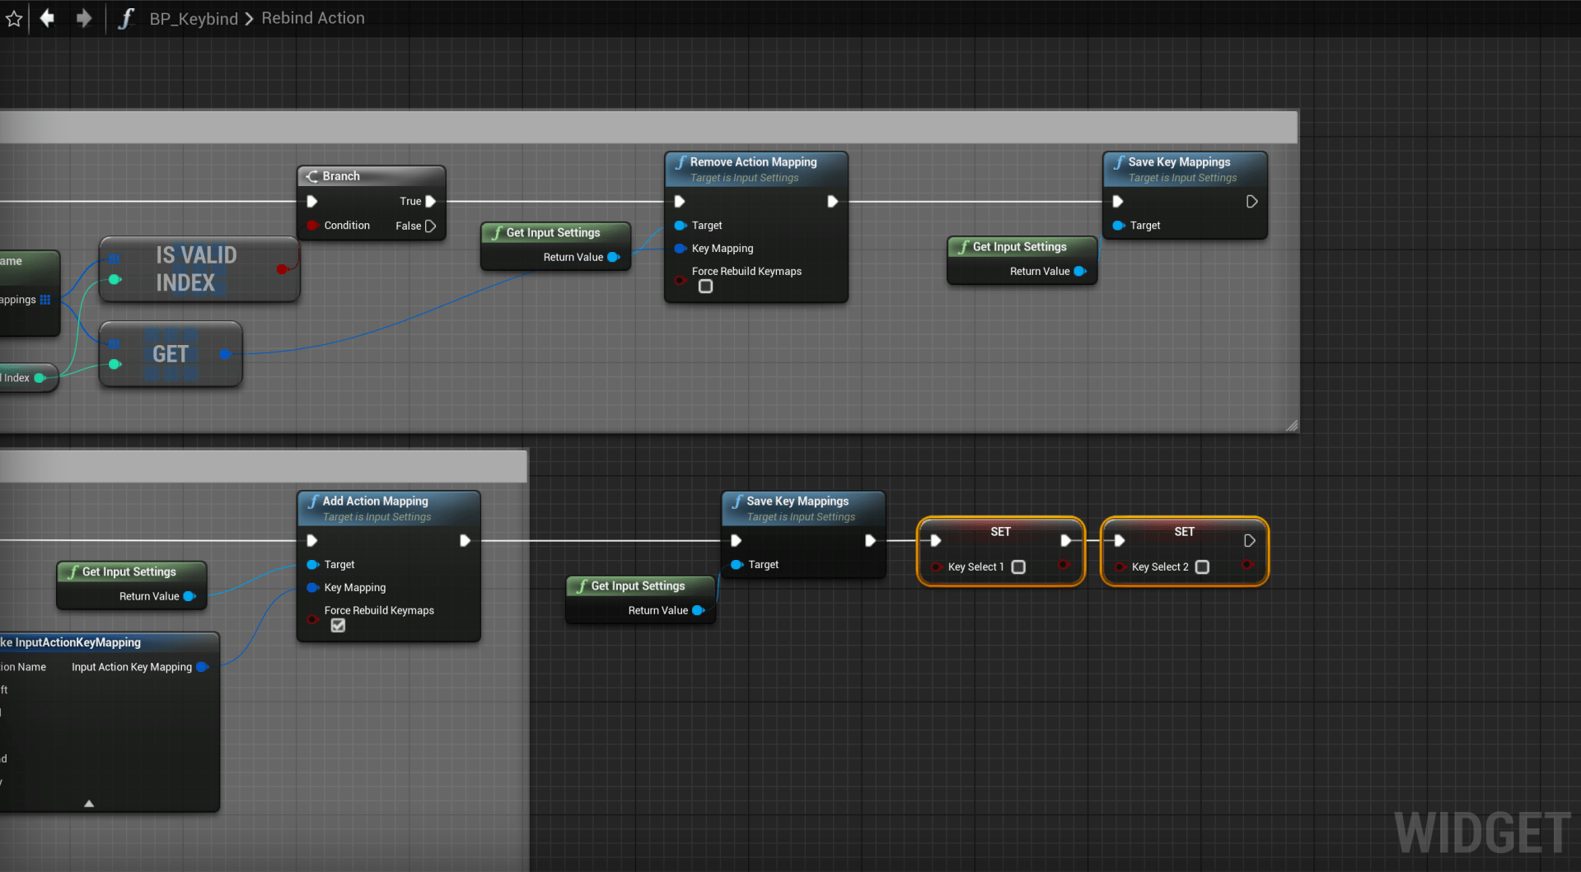1581x872 pixels.
Task: Click the Branch node False execution pin
Action: [x=430, y=226]
